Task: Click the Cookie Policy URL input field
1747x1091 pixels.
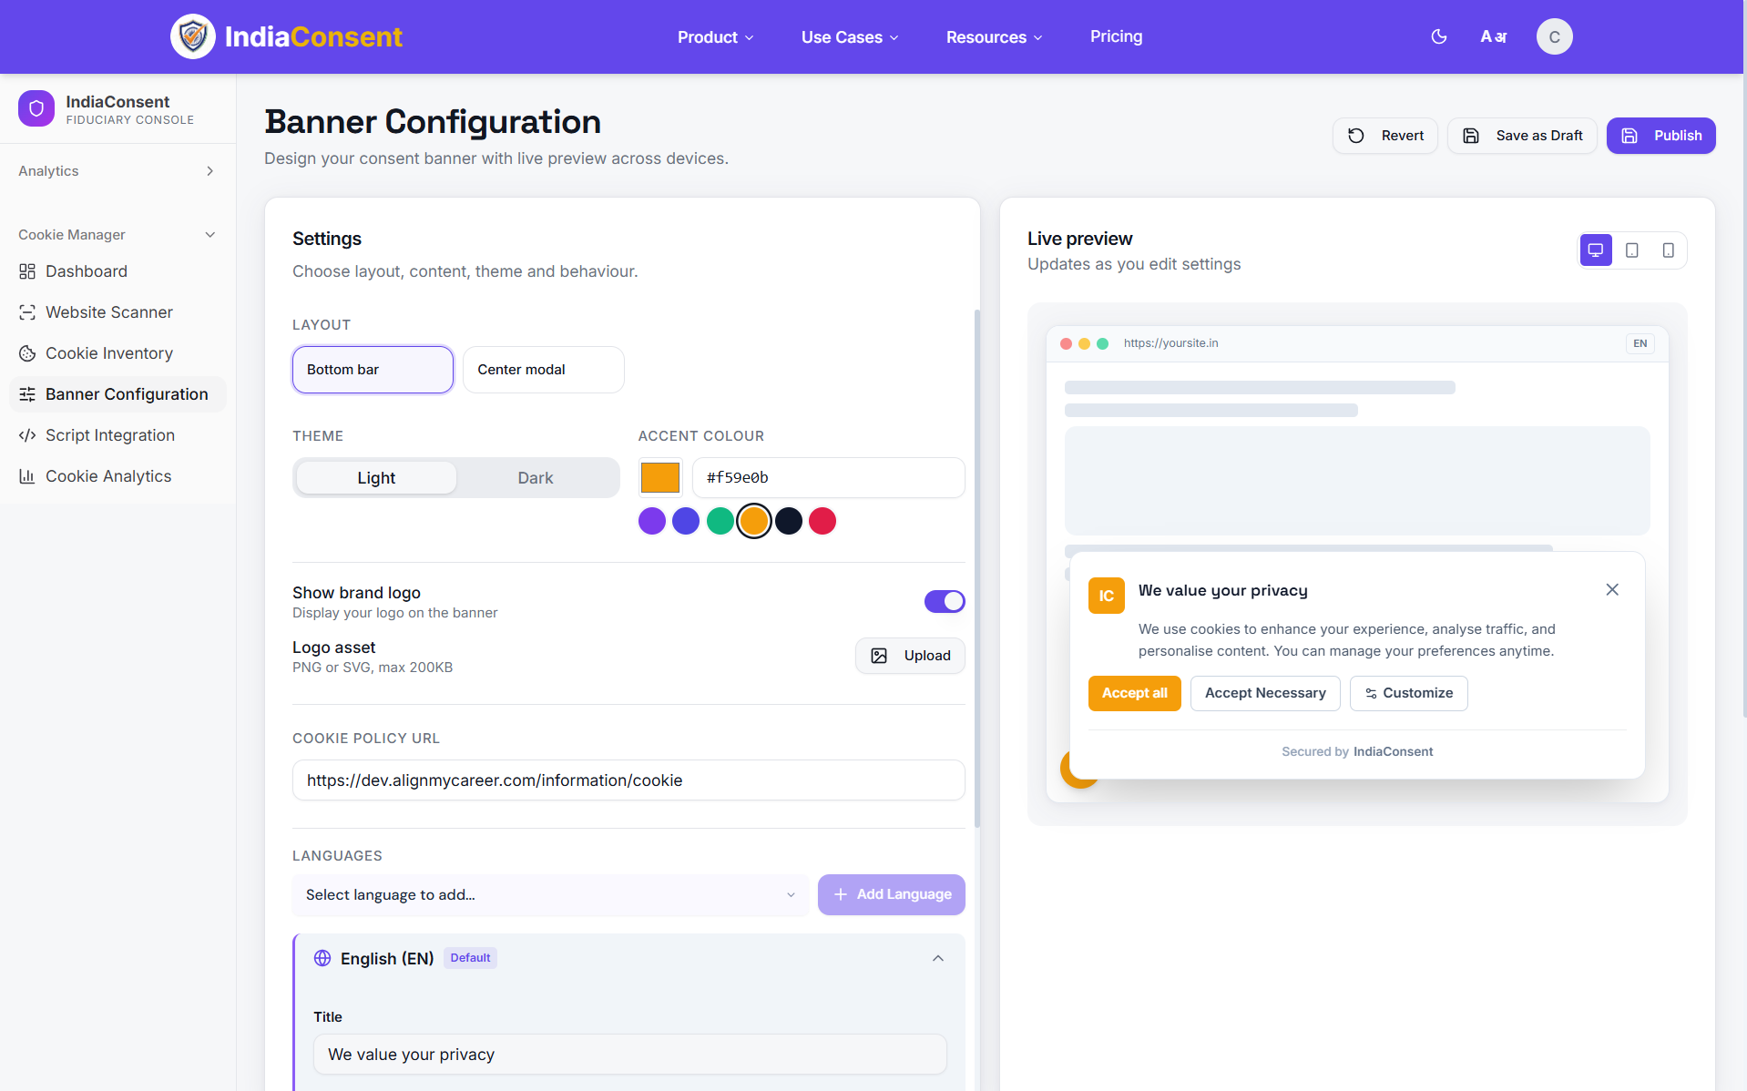Action: pos(628,780)
